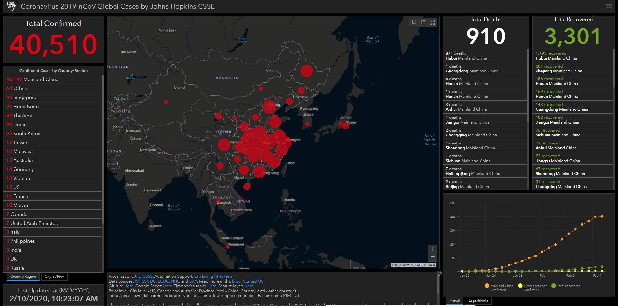This screenshot has width=618, height=306.
Task: Click the Johns Hopkins shield logo
Action: coord(12,6)
